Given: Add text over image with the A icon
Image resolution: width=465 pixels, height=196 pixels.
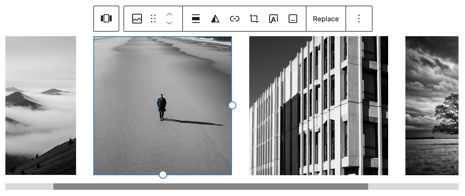Looking at the screenshot, I should [273, 19].
